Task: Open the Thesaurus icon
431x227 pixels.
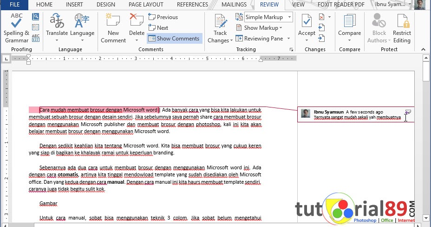Action: (x=35, y=27)
